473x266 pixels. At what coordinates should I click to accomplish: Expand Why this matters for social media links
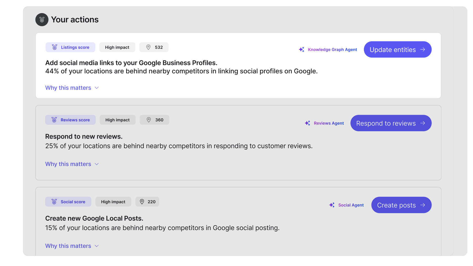tap(72, 88)
